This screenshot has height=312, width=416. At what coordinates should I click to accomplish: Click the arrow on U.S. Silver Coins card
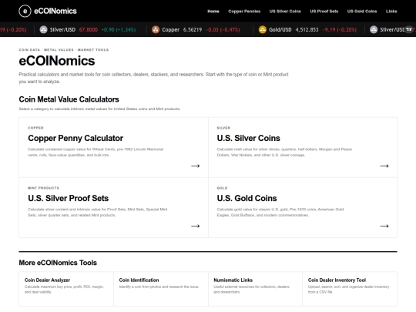(384, 166)
